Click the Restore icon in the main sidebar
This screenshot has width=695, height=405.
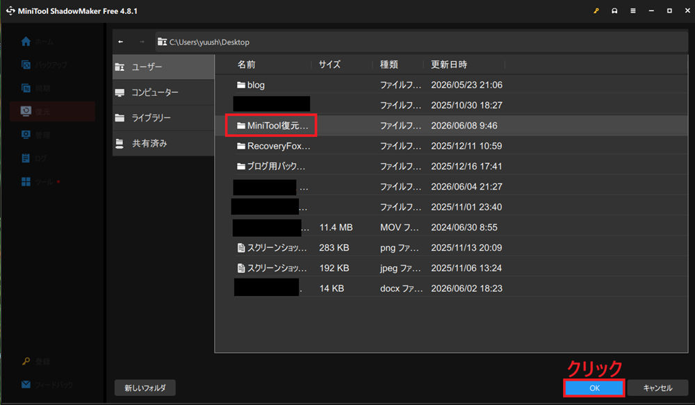coord(26,111)
